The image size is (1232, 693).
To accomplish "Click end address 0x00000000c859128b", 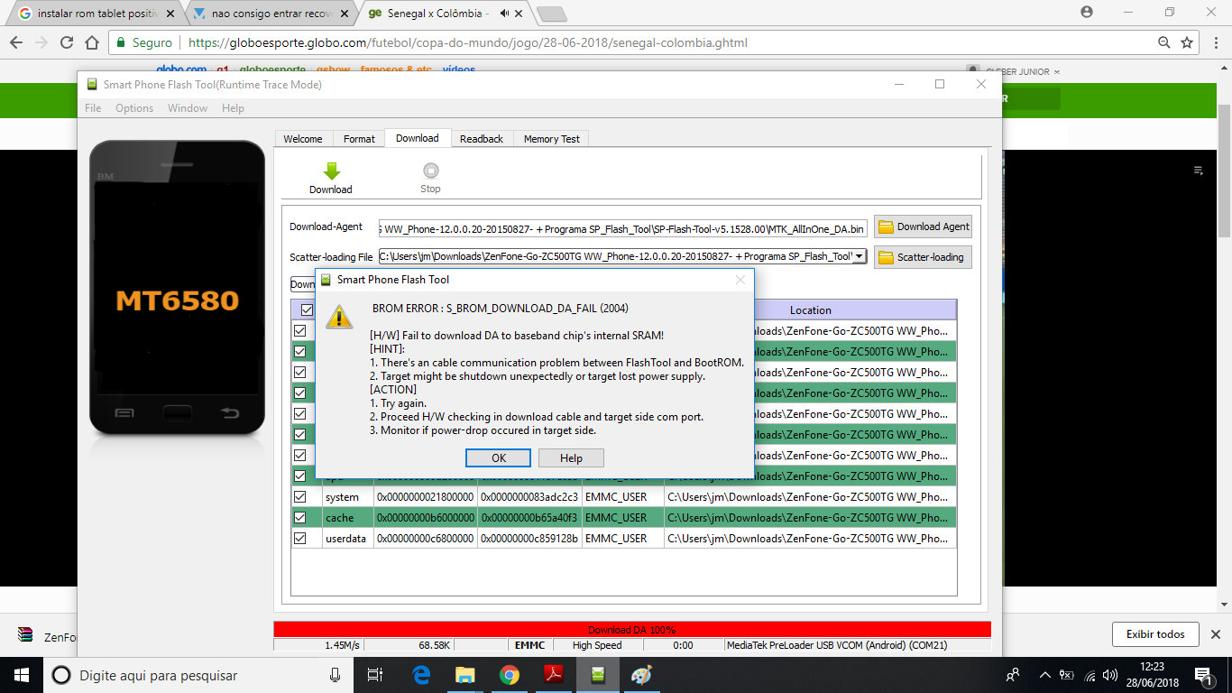I will (529, 539).
